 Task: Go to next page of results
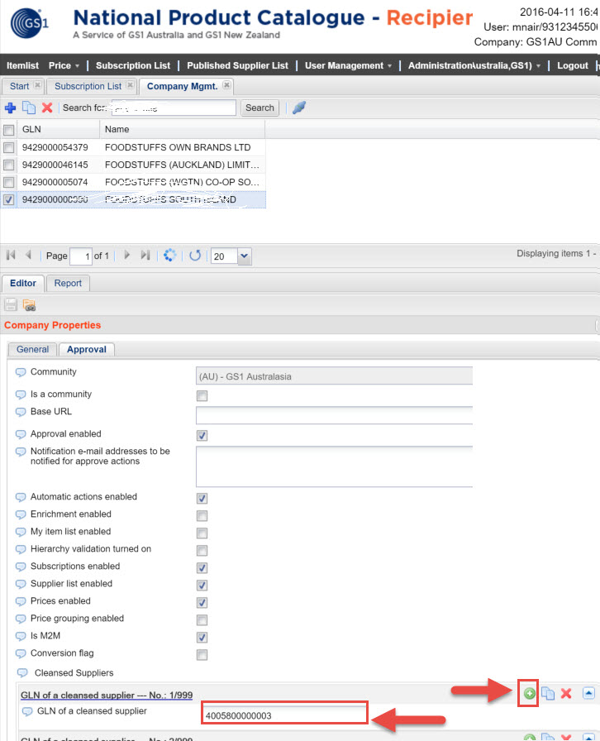(126, 256)
